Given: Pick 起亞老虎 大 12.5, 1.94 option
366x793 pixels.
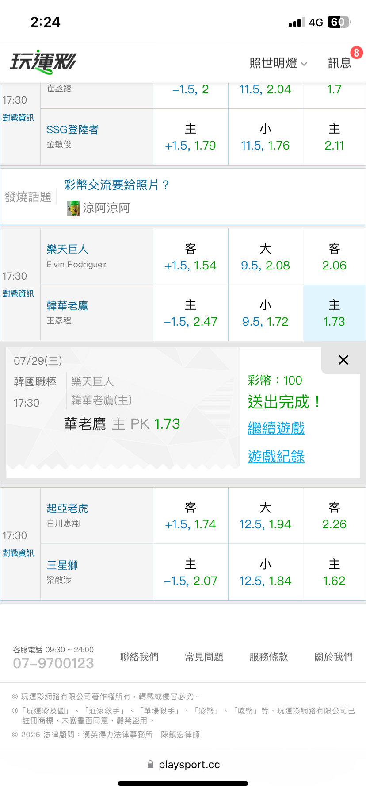Looking at the screenshot, I should [x=265, y=516].
